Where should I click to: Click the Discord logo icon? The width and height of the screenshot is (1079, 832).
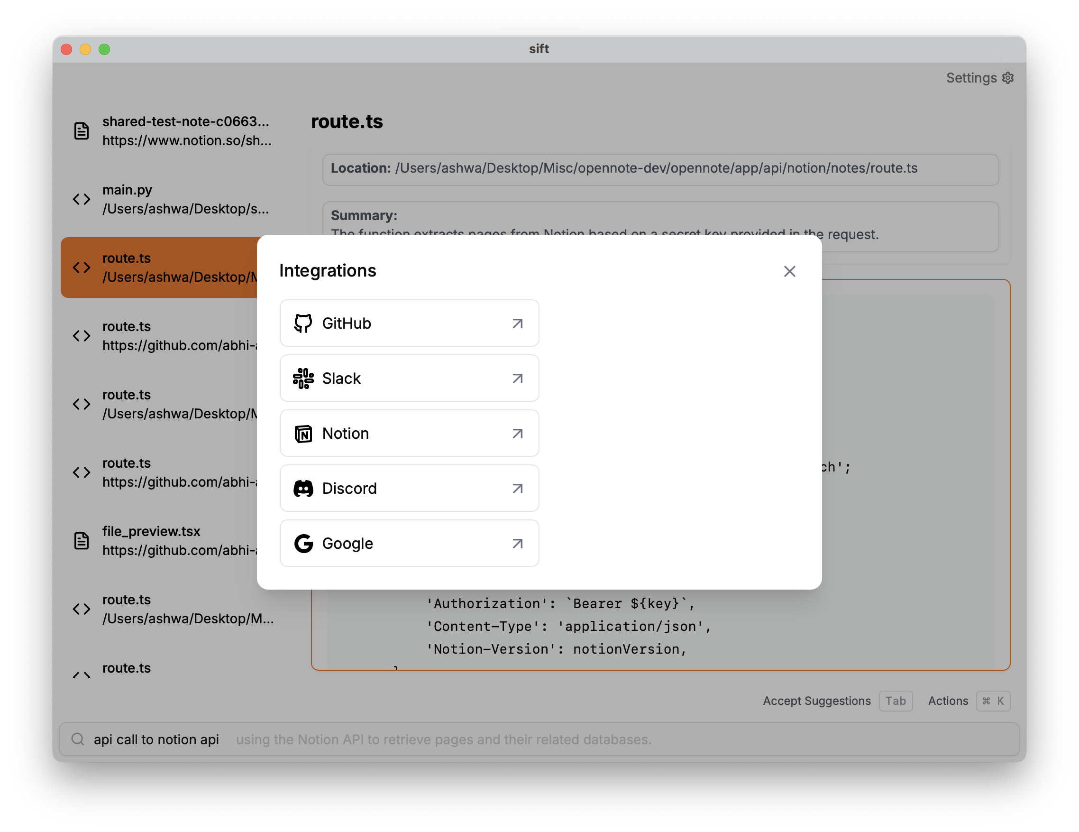click(x=303, y=489)
